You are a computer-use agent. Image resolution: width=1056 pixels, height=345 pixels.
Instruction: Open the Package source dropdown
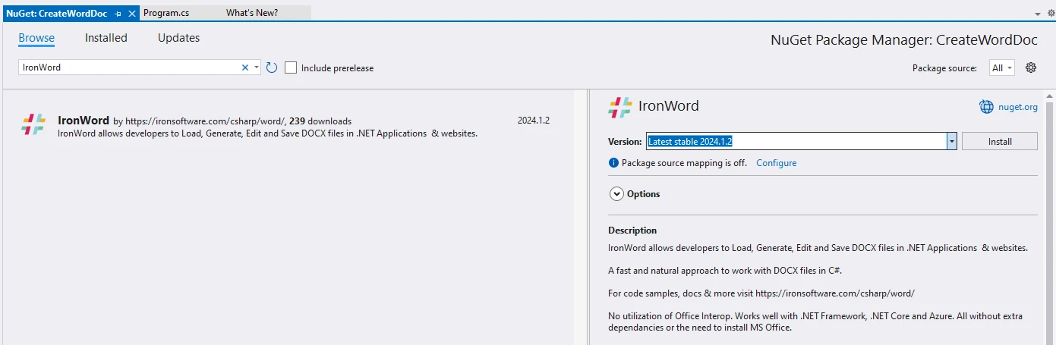1001,67
